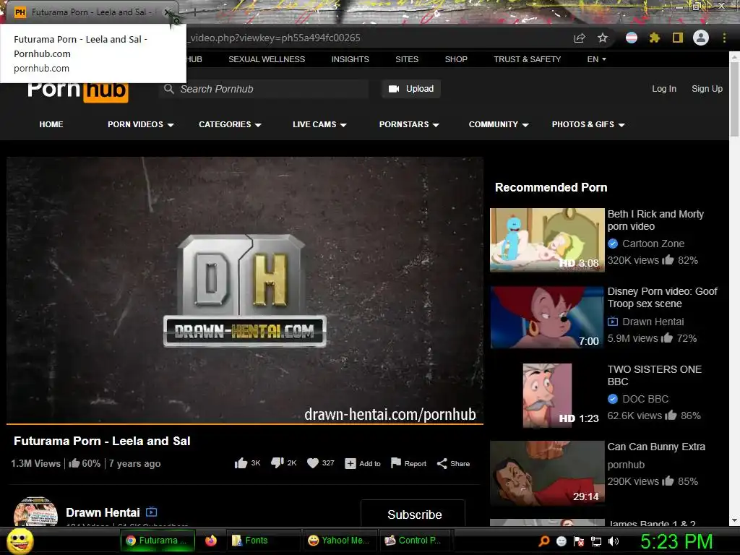Bookmark this page with the star icon
The image size is (740, 555).
602,38
